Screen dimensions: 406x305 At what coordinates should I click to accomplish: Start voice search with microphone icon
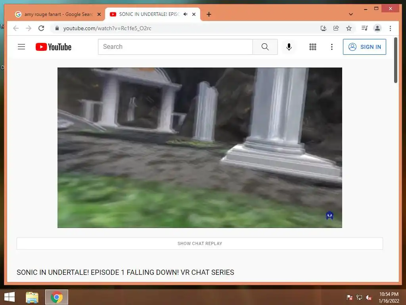point(289,47)
